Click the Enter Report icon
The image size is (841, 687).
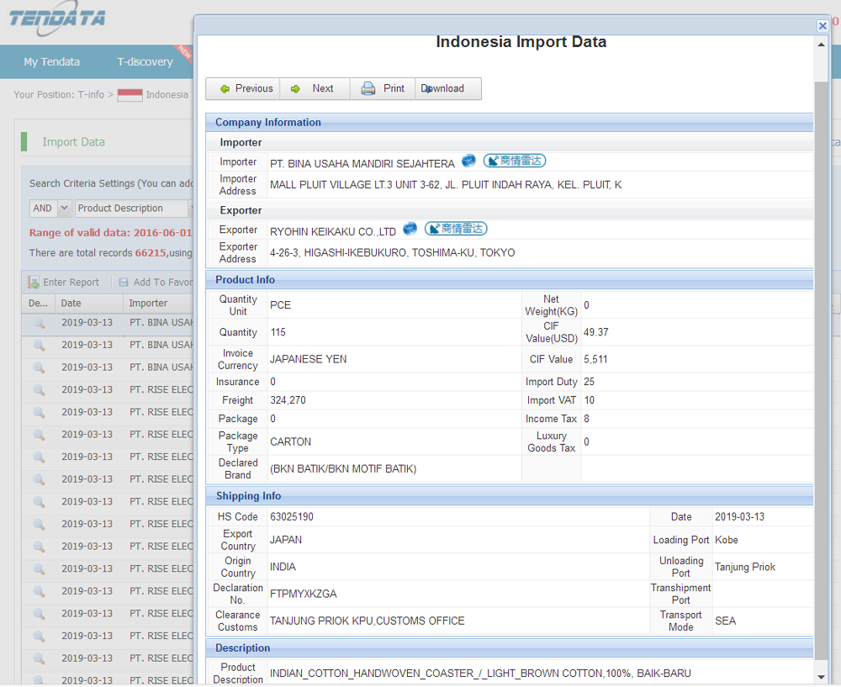pos(34,283)
